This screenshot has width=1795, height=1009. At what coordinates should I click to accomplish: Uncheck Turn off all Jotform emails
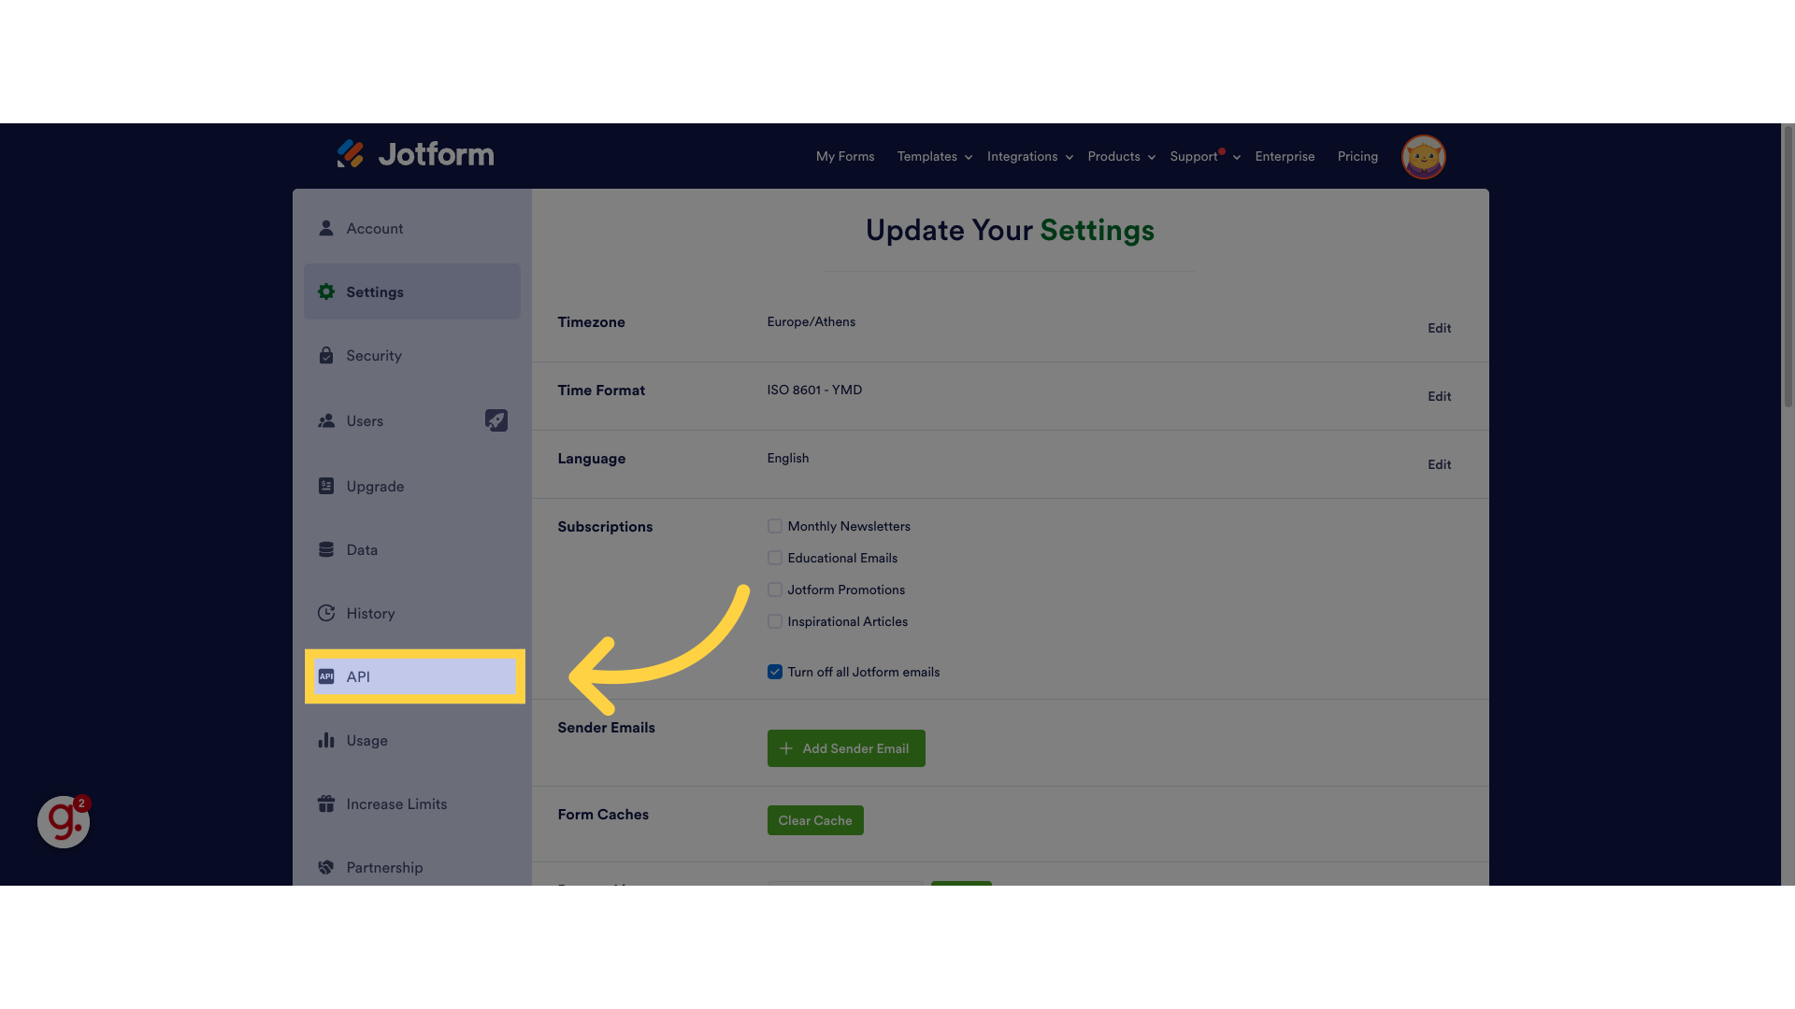(x=774, y=672)
